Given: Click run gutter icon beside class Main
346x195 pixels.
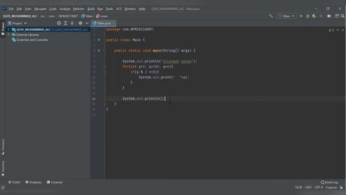Looking at the screenshot, I should click(99, 40).
